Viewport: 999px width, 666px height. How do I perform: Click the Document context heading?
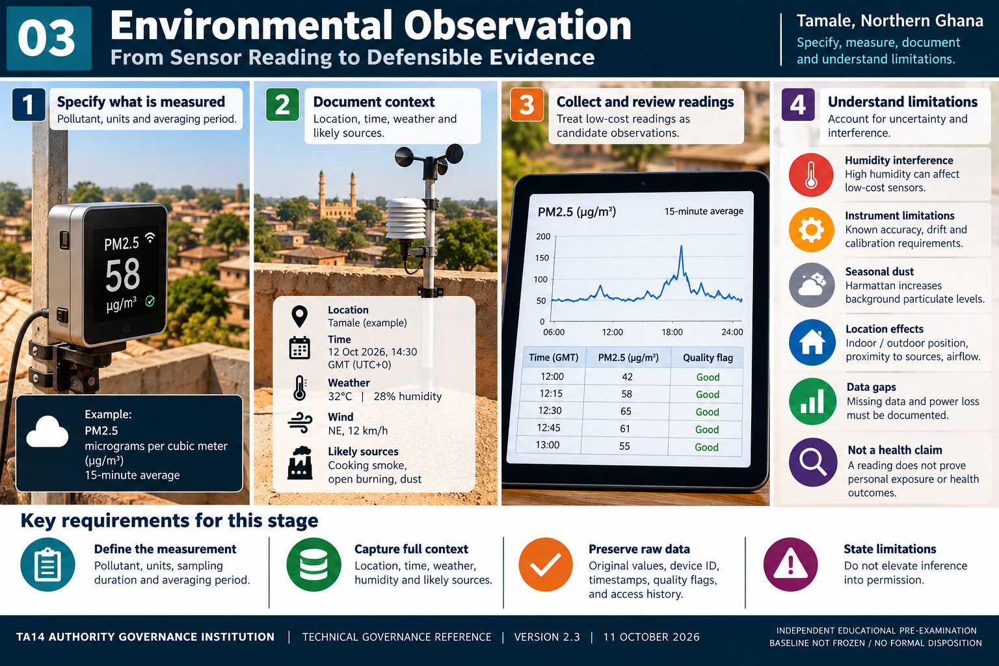point(374,102)
